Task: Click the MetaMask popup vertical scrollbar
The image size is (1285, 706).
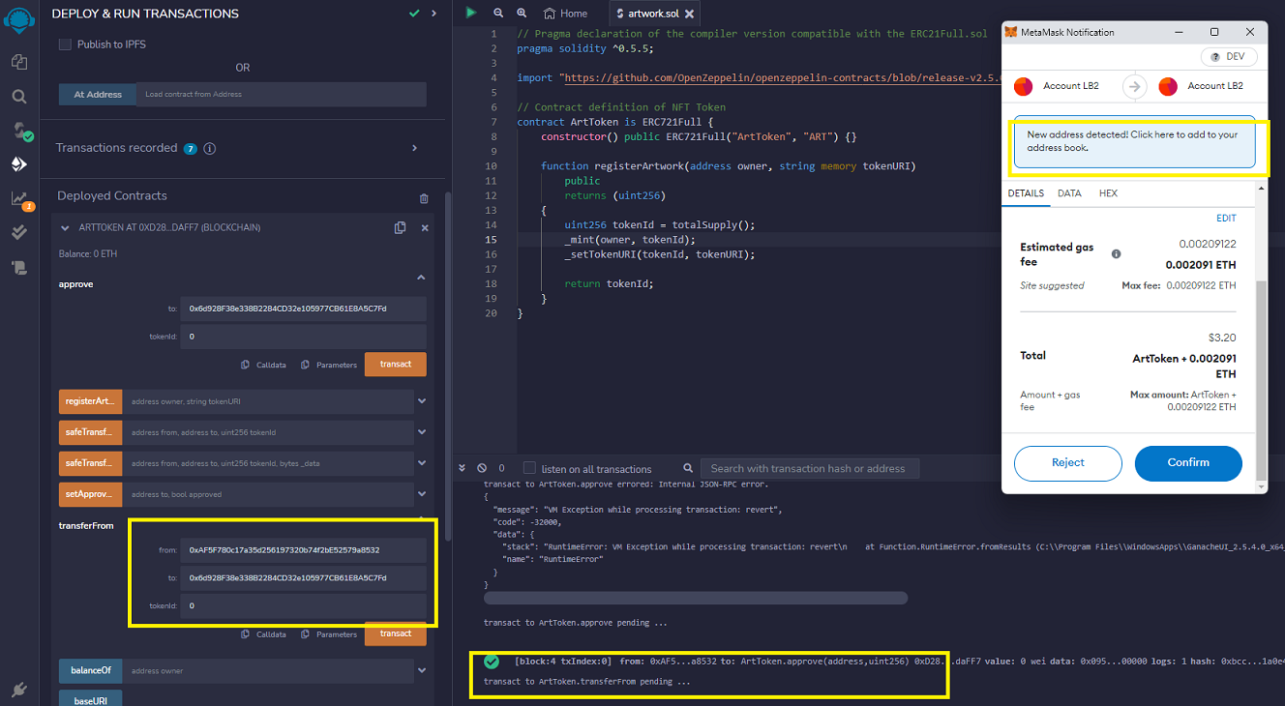Action: tap(1261, 380)
